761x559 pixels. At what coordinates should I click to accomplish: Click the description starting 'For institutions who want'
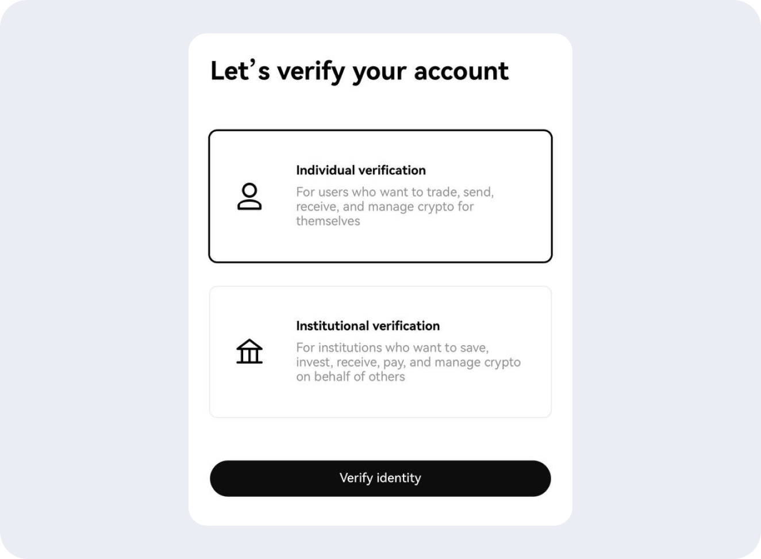[409, 362]
